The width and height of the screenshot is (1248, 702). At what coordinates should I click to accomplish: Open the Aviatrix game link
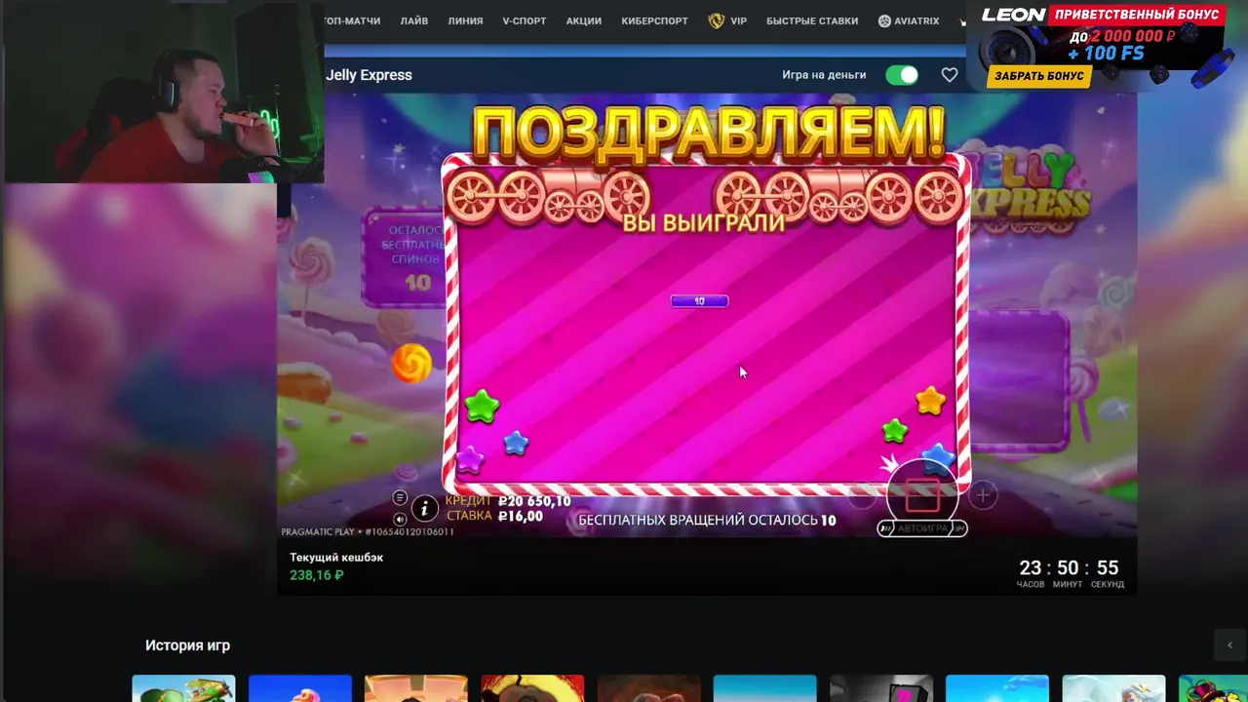coord(916,20)
